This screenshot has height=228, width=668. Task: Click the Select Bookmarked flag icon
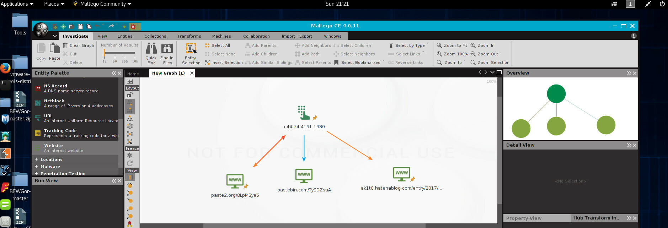(336, 63)
